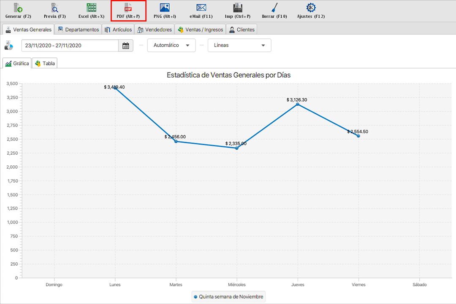Image resolution: width=456 pixels, height=304 pixels.
Task: Show the Tabla view
Action: 45,63
